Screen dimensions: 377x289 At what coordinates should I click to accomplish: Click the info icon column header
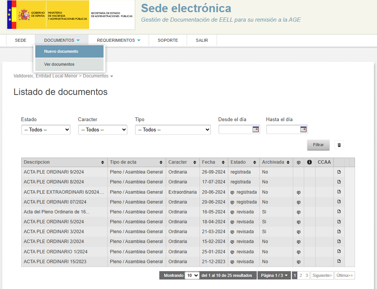(x=309, y=162)
